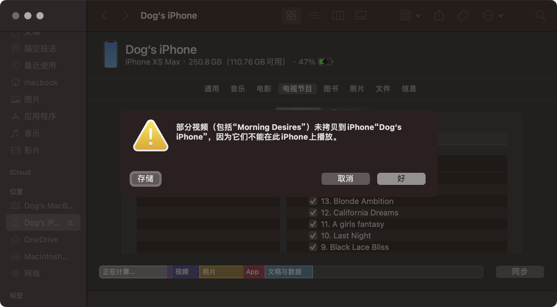Open the more actions dropdown

click(x=493, y=15)
